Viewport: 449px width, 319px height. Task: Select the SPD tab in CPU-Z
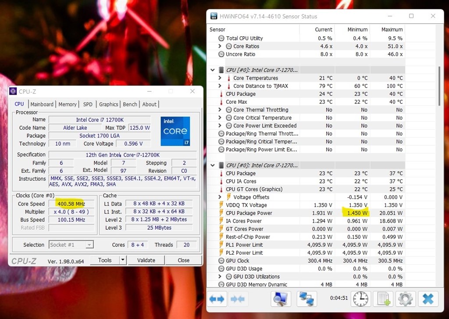point(88,104)
